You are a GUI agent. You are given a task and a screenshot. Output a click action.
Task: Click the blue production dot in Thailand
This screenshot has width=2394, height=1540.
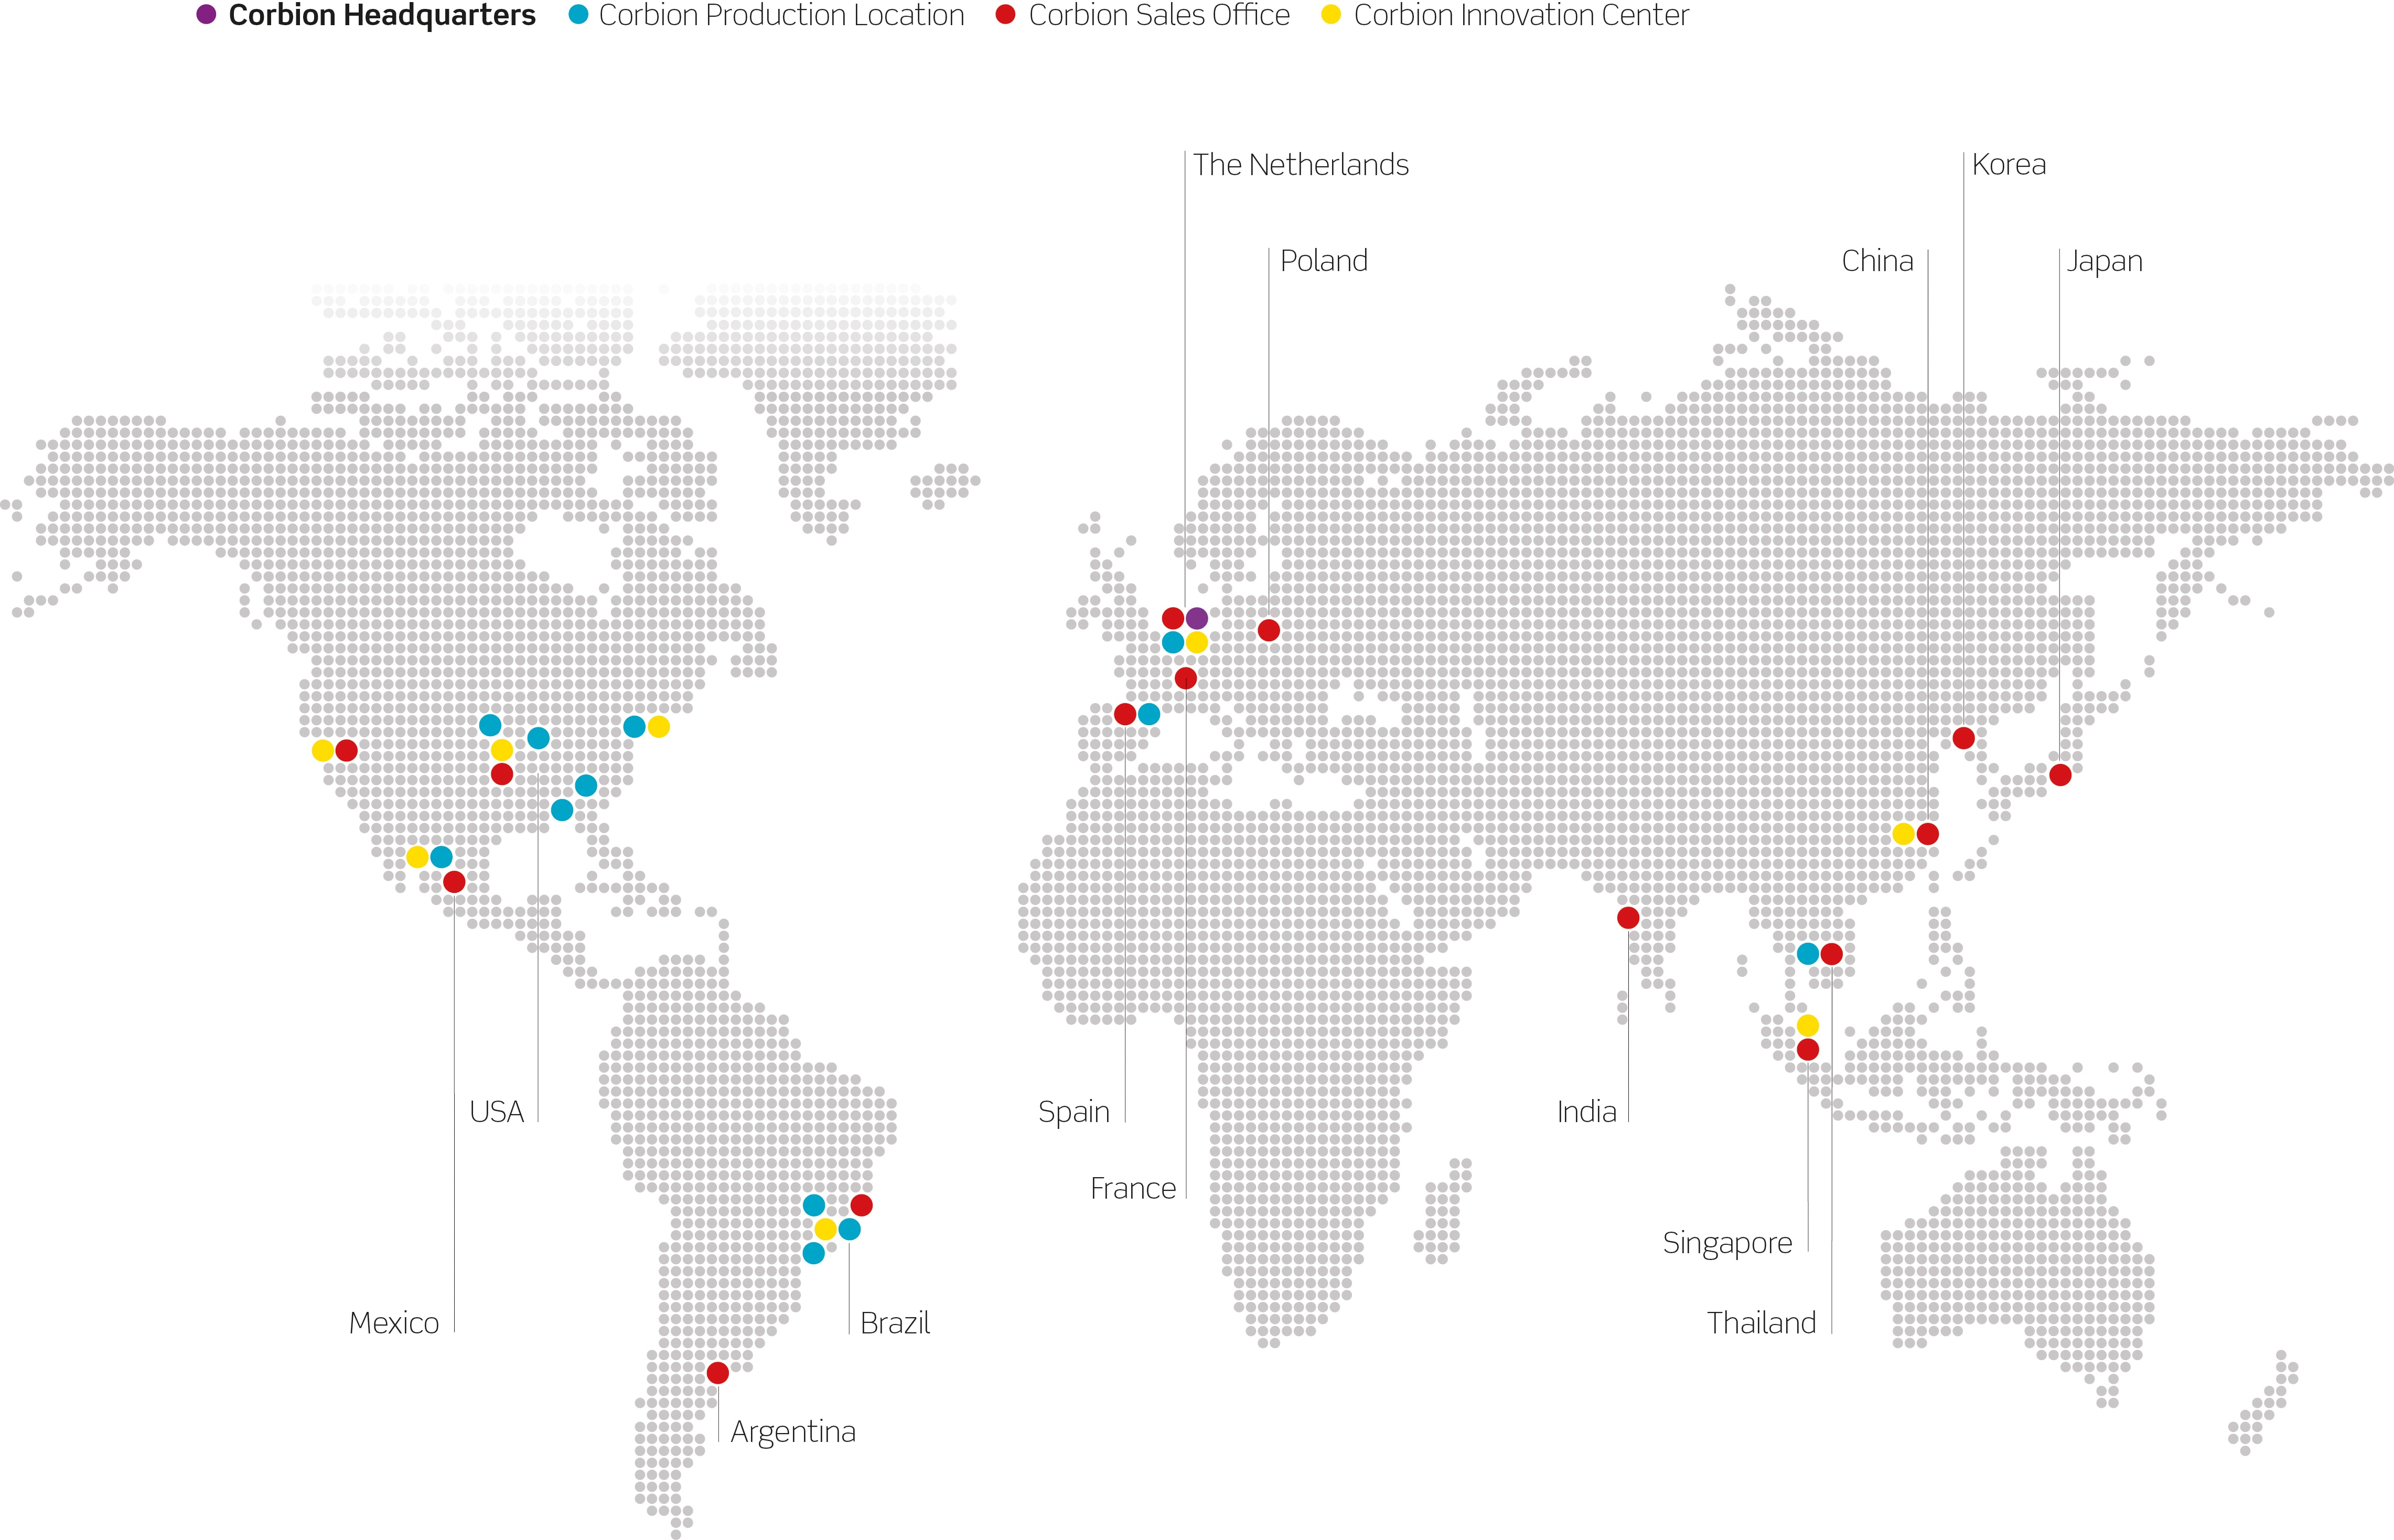[1808, 954]
